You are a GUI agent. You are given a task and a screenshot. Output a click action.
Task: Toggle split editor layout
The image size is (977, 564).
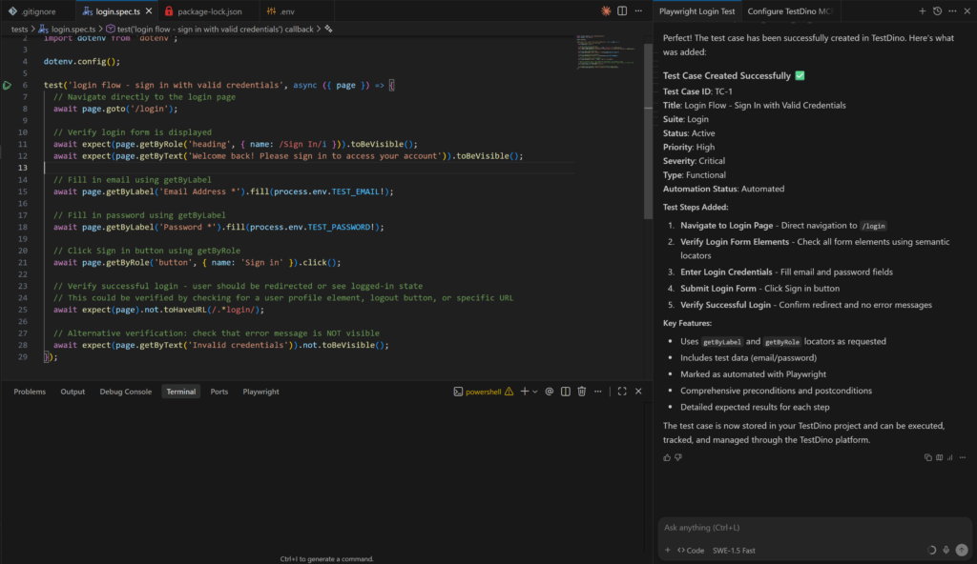tap(622, 11)
